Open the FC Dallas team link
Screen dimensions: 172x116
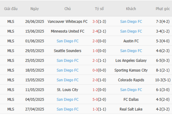131,100
